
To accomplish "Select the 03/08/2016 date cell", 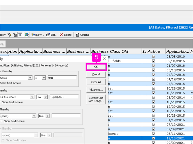I will (x=178, y=57).
